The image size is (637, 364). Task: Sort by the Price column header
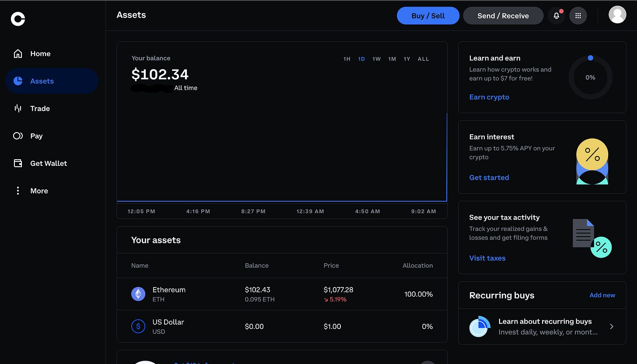pos(331,266)
